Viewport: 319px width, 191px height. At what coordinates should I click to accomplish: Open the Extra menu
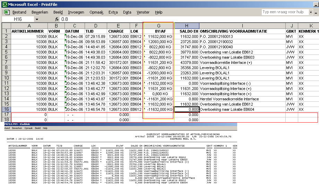(x=113, y=12)
